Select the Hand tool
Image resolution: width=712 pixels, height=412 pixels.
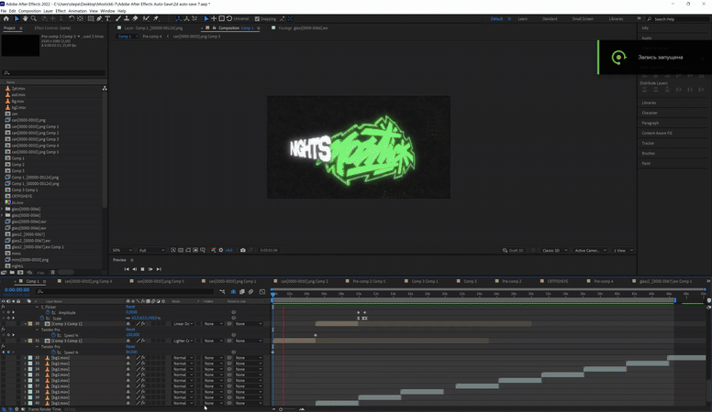coord(25,18)
